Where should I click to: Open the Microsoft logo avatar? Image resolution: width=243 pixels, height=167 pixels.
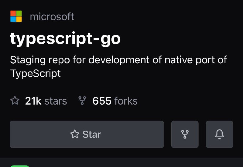click(x=16, y=16)
